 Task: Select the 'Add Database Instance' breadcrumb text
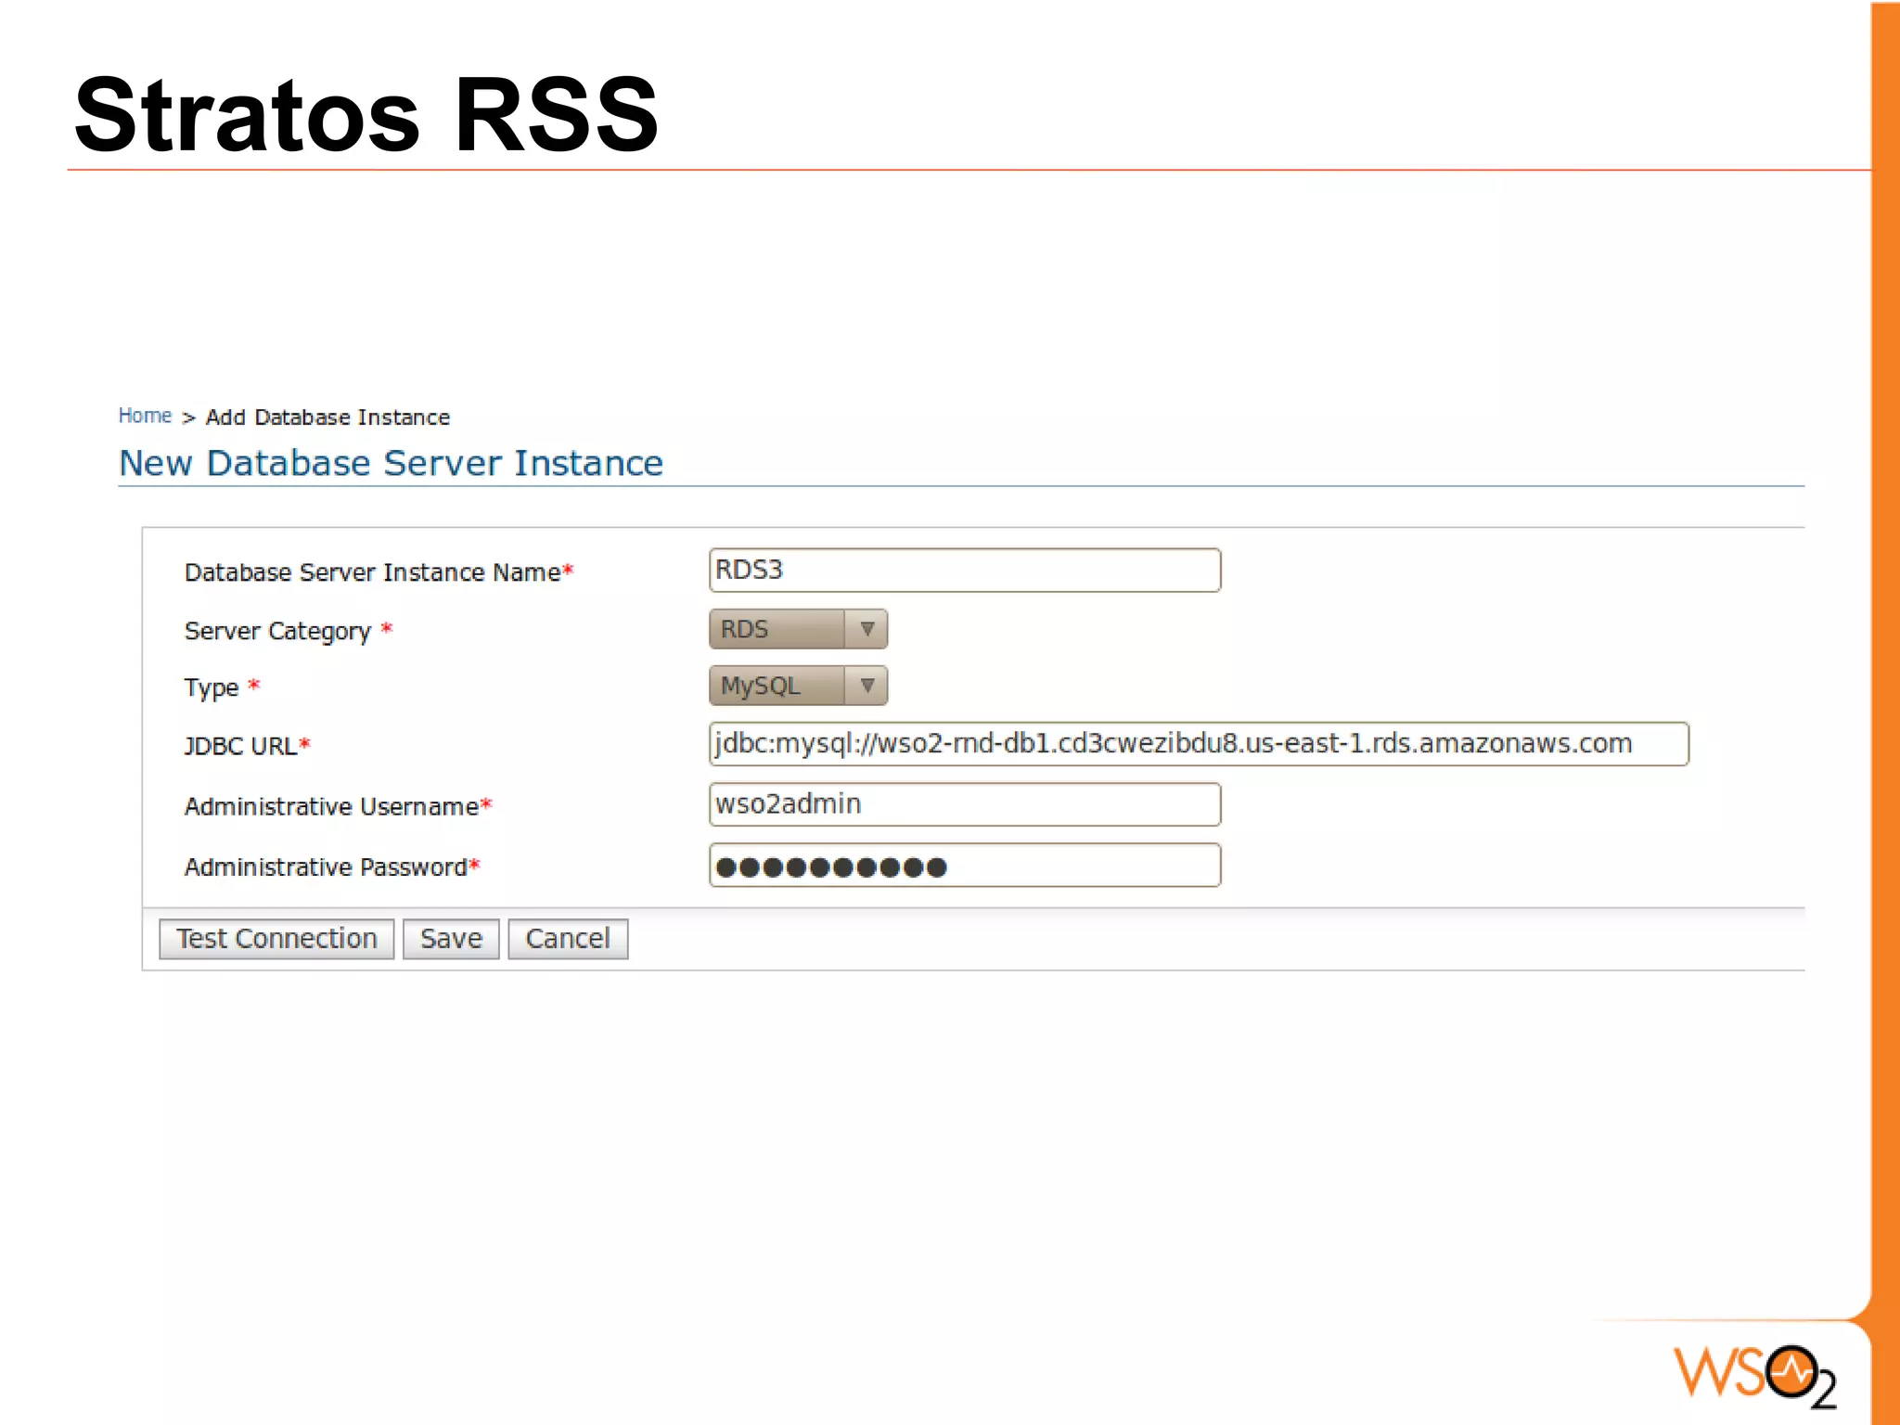327,417
